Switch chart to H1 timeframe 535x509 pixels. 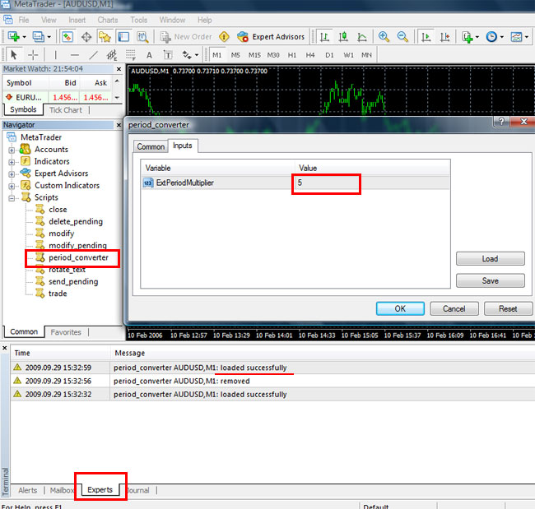point(292,55)
